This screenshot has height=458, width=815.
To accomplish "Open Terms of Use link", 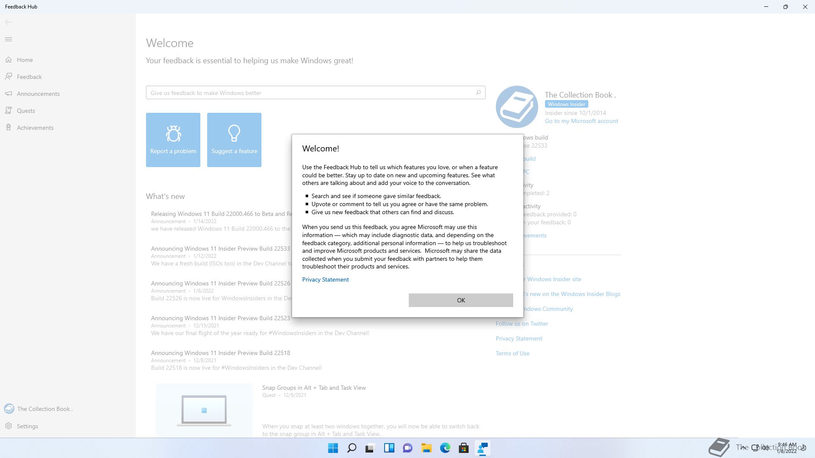I will coord(512,353).
